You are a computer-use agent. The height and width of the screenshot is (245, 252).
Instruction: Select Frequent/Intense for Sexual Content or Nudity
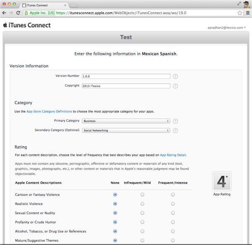173,213
